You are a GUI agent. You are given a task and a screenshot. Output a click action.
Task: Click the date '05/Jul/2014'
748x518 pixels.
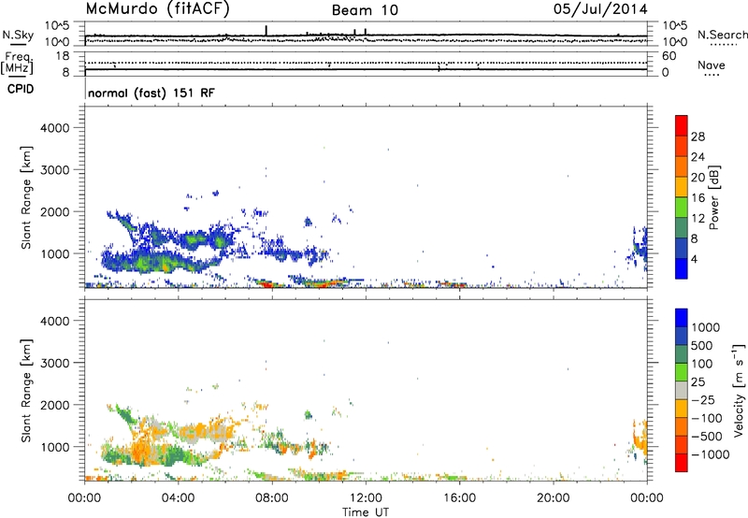click(600, 9)
